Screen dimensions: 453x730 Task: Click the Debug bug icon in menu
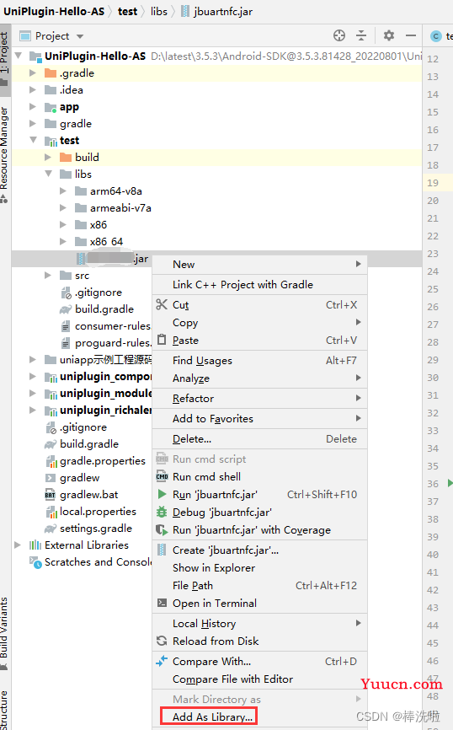162,513
